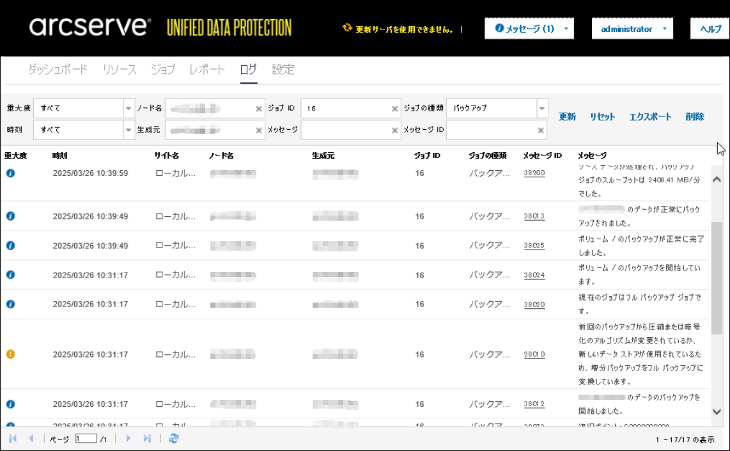The image size is (730, 451).
Task: Click the メッセージ ID filter input field
Action: [x=491, y=131]
